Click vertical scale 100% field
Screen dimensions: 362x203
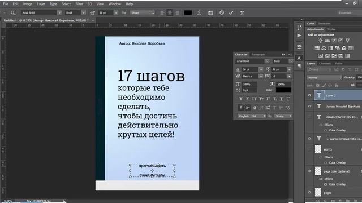pyautogui.click(x=249, y=84)
